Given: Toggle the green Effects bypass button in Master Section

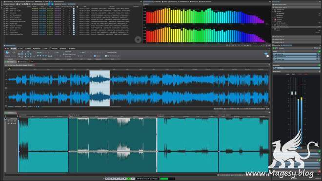Looking at the screenshot, I should coord(320,51).
